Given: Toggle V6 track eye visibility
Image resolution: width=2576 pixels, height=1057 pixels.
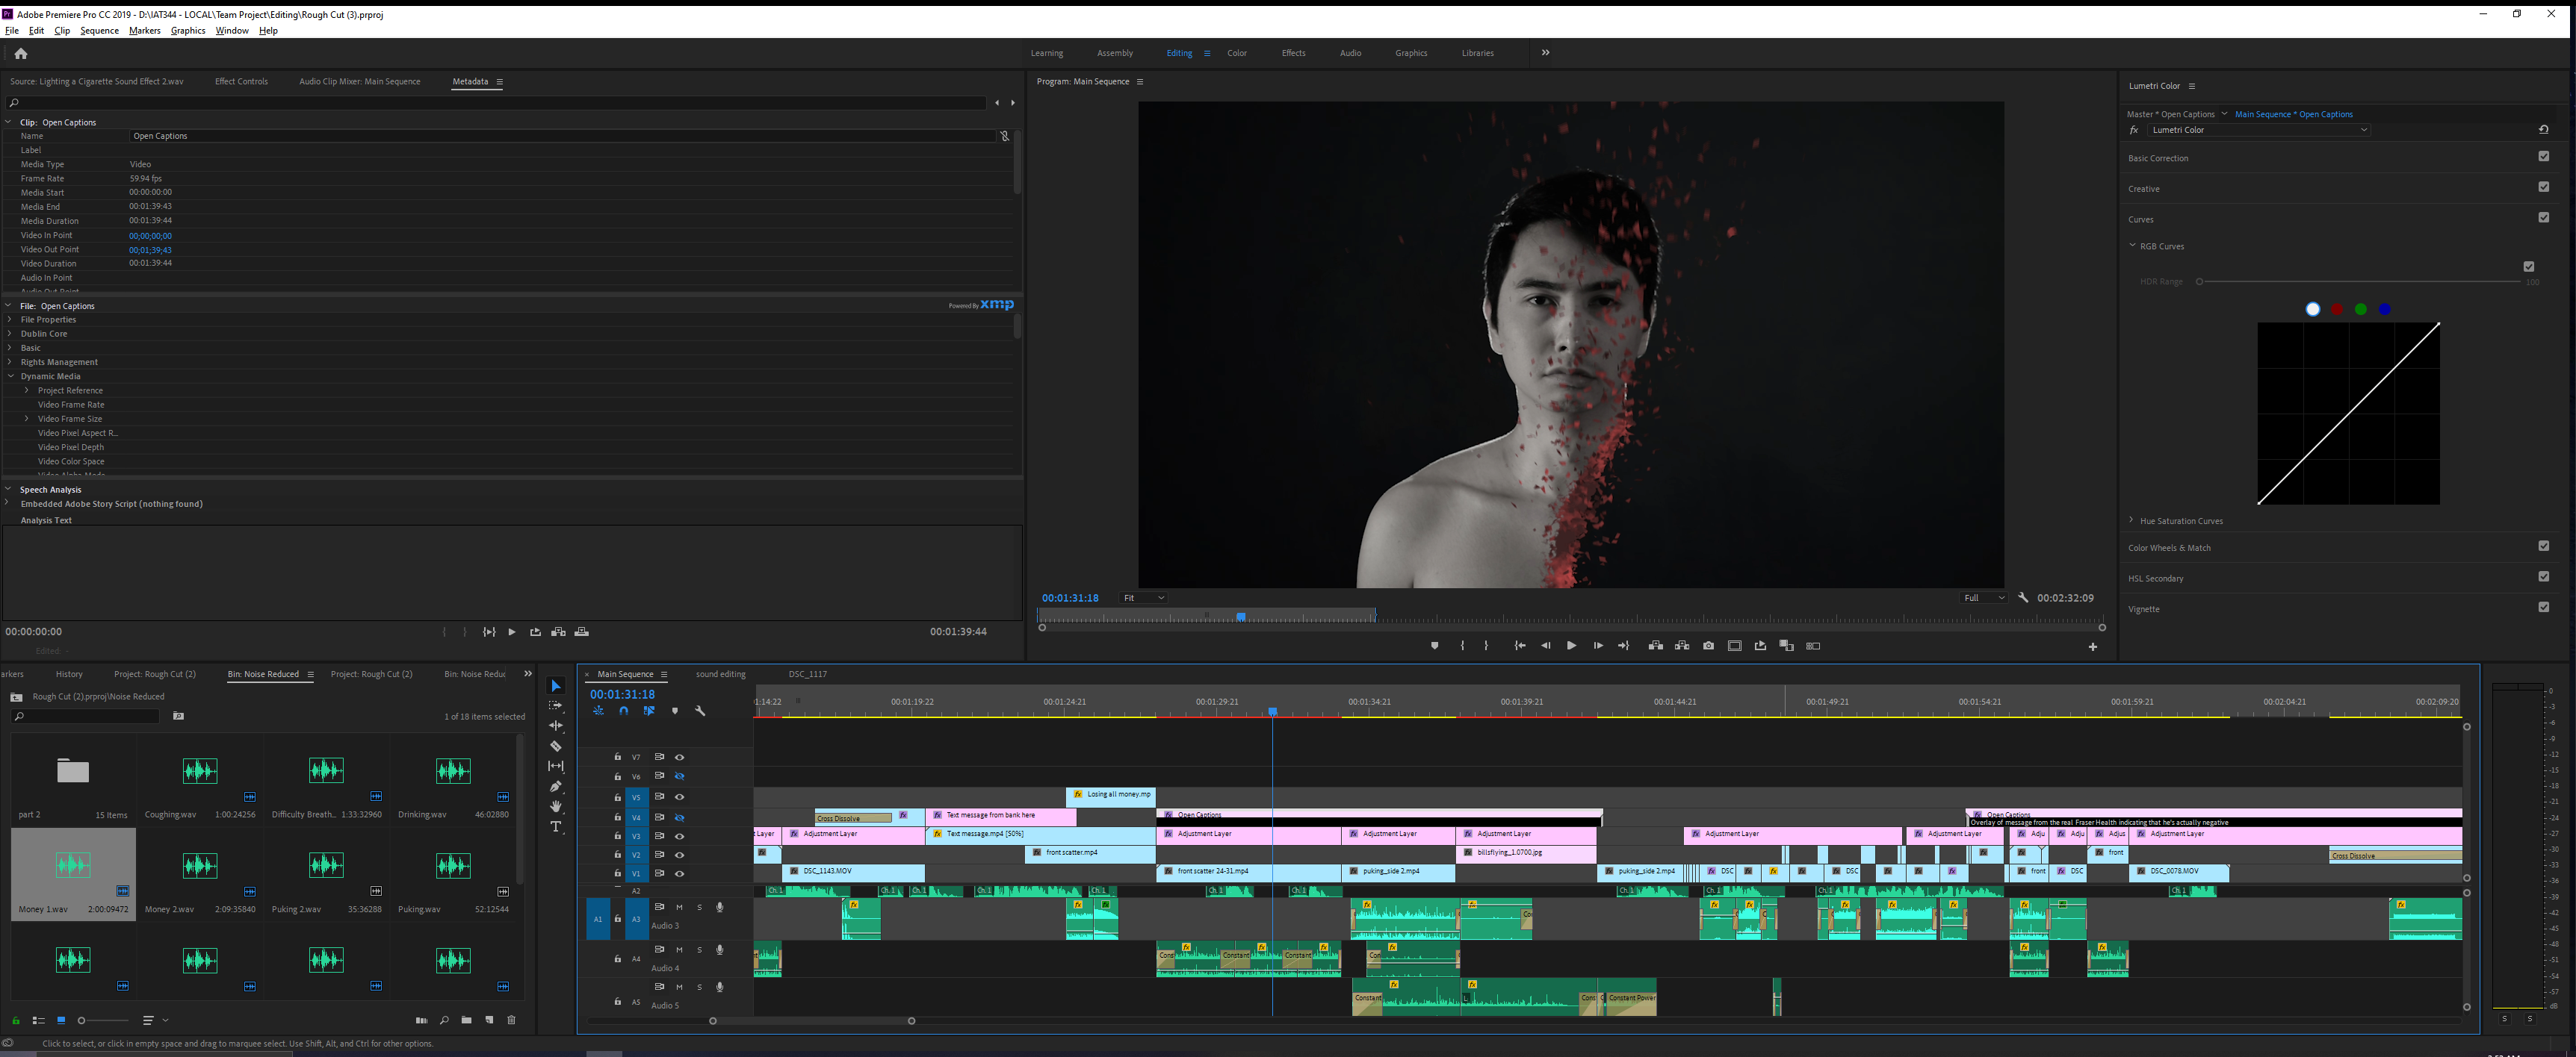Looking at the screenshot, I should point(679,776).
